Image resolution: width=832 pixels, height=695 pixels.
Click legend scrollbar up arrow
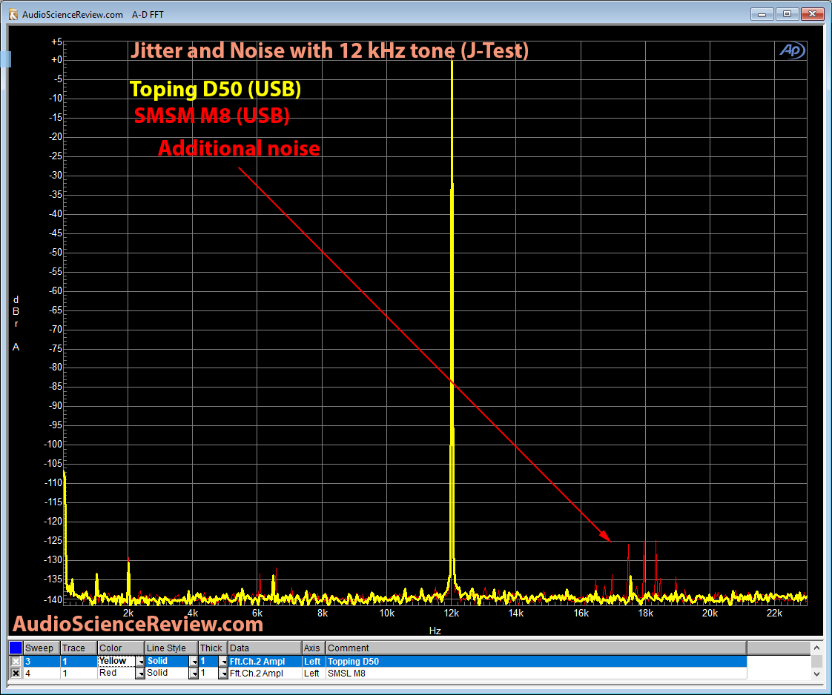point(816,648)
